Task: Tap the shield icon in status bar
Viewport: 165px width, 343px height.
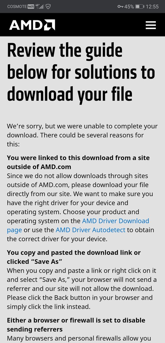Action: [x=48, y=6]
